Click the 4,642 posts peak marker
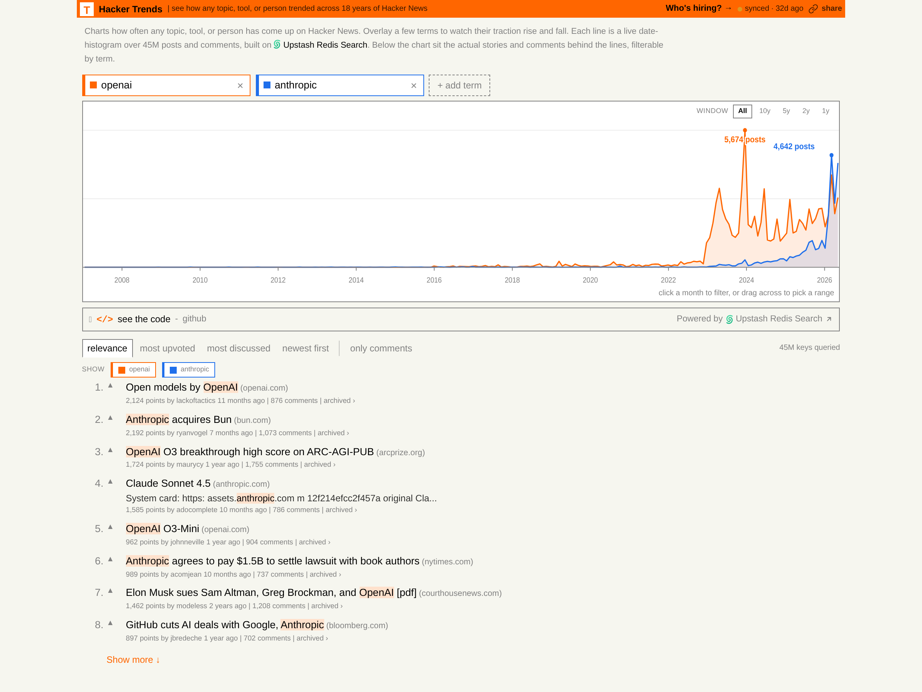This screenshot has height=692, width=922. click(x=831, y=155)
